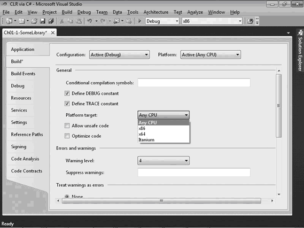The width and height of the screenshot is (304, 228).
Task: Open the Team menu
Action: click(x=102, y=12)
